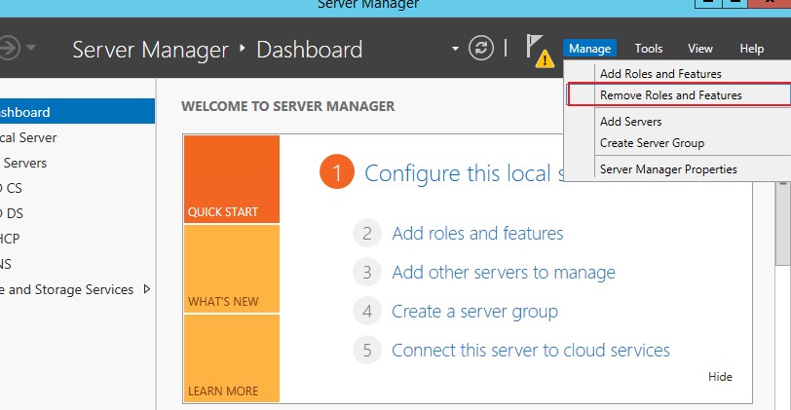Expand File and Storage Services arrow
The image size is (791, 410).
tap(147, 289)
